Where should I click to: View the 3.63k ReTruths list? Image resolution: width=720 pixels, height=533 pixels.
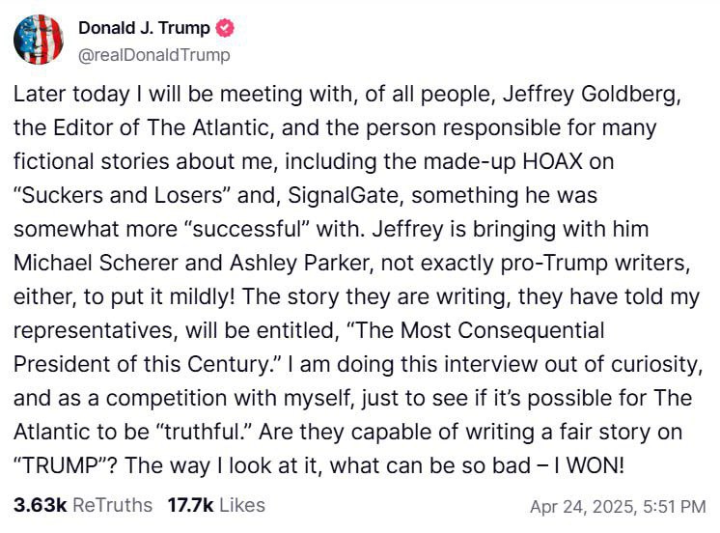tap(82, 505)
